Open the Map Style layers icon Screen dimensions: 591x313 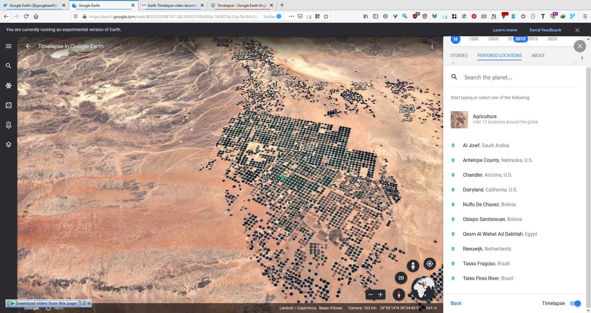tap(8, 144)
